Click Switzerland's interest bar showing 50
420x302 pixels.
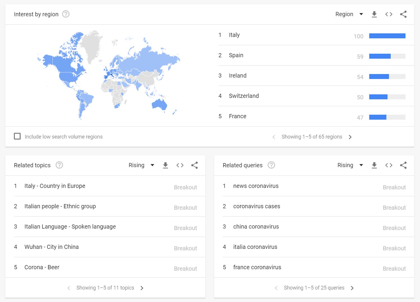[387, 97]
